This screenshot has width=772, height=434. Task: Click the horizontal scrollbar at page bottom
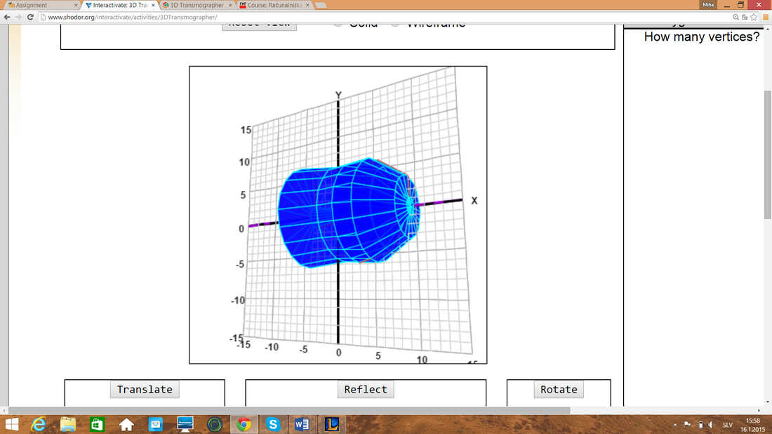pyautogui.click(x=351, y=409)
